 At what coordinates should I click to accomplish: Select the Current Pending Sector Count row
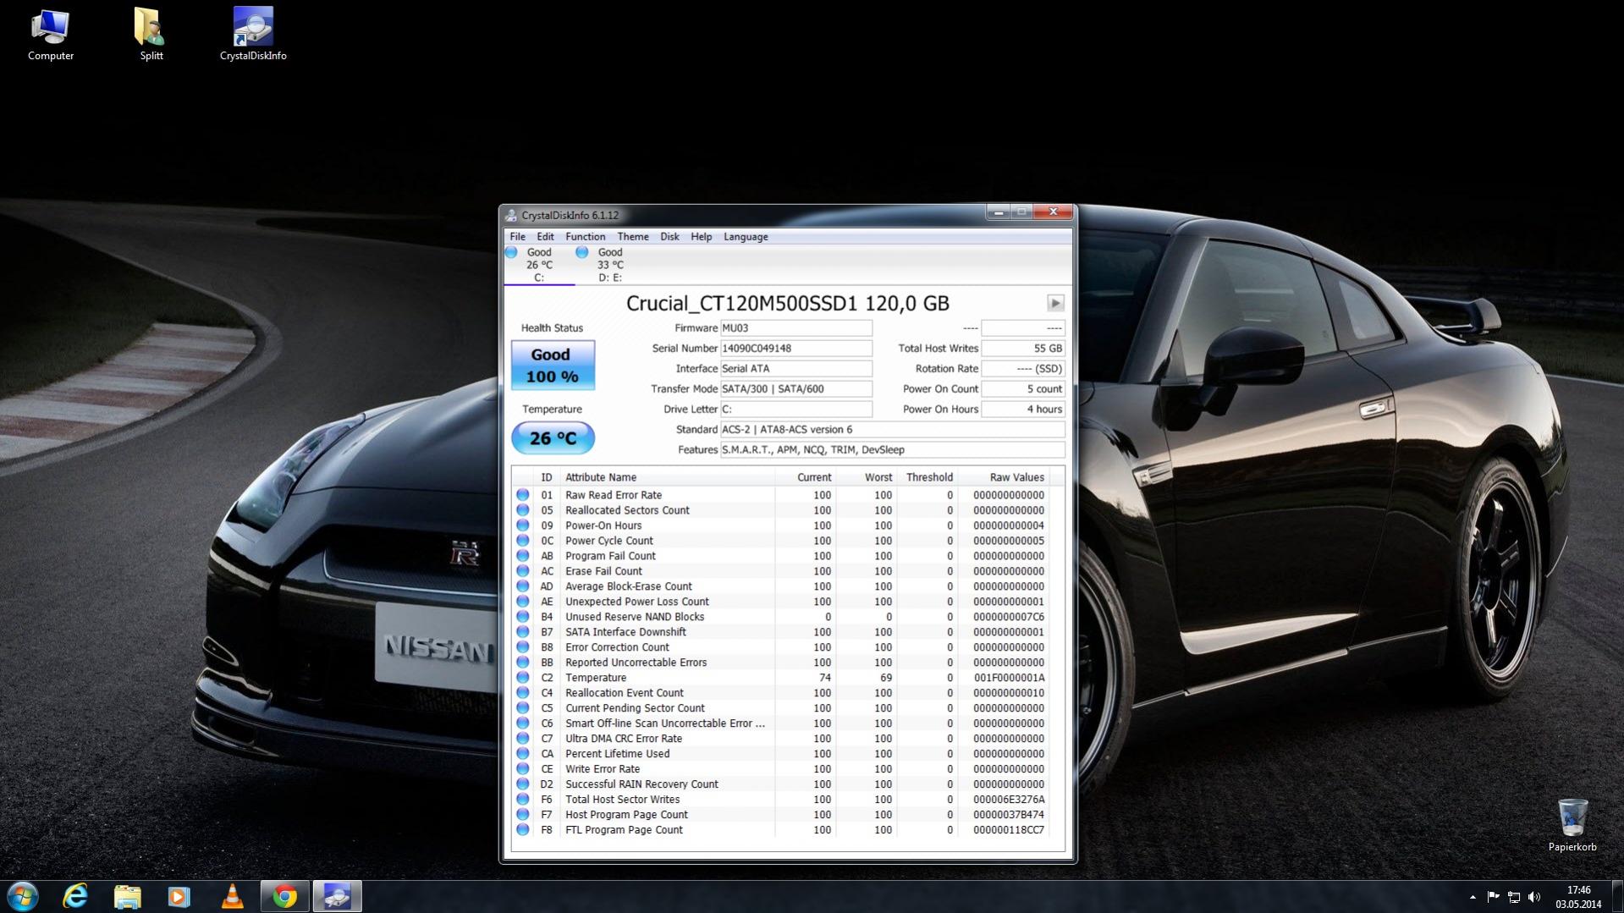[780, 708]
